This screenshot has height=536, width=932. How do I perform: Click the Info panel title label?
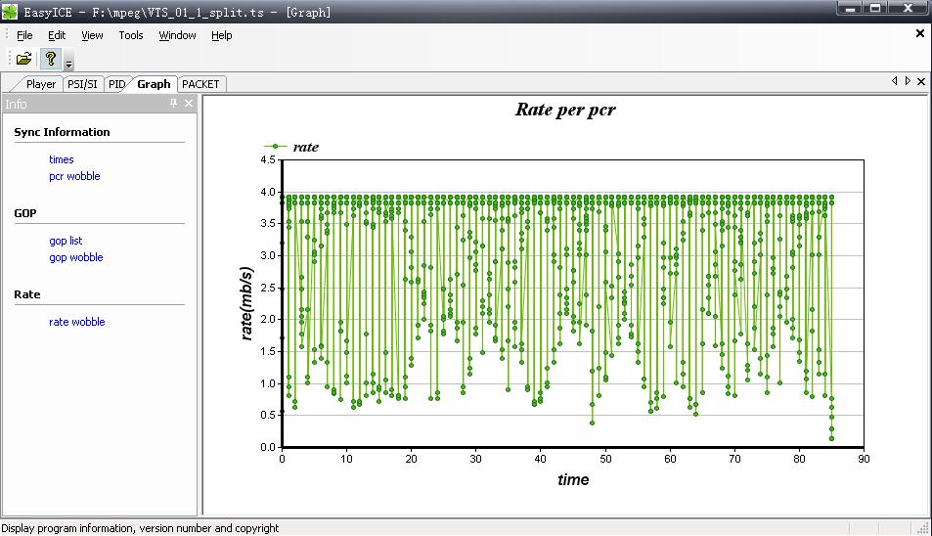point(16,104)
